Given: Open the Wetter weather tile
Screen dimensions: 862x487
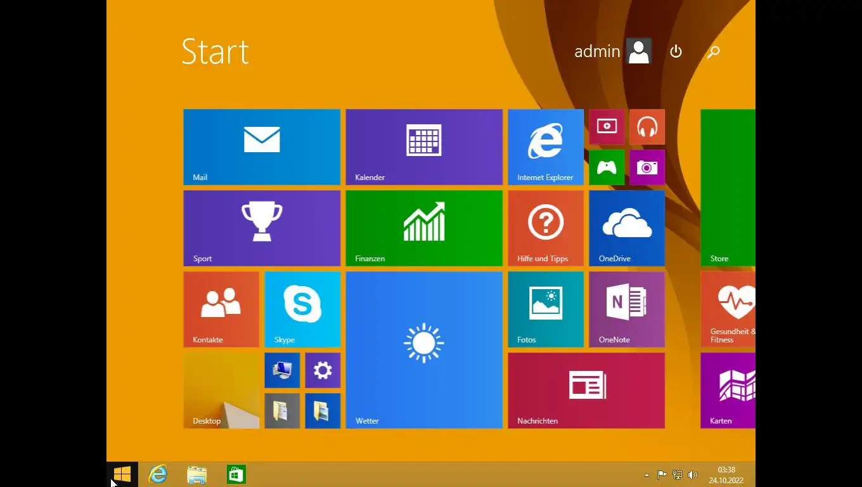Looking at the screenshot, I should pyautogui.click(x=424, y=350).
